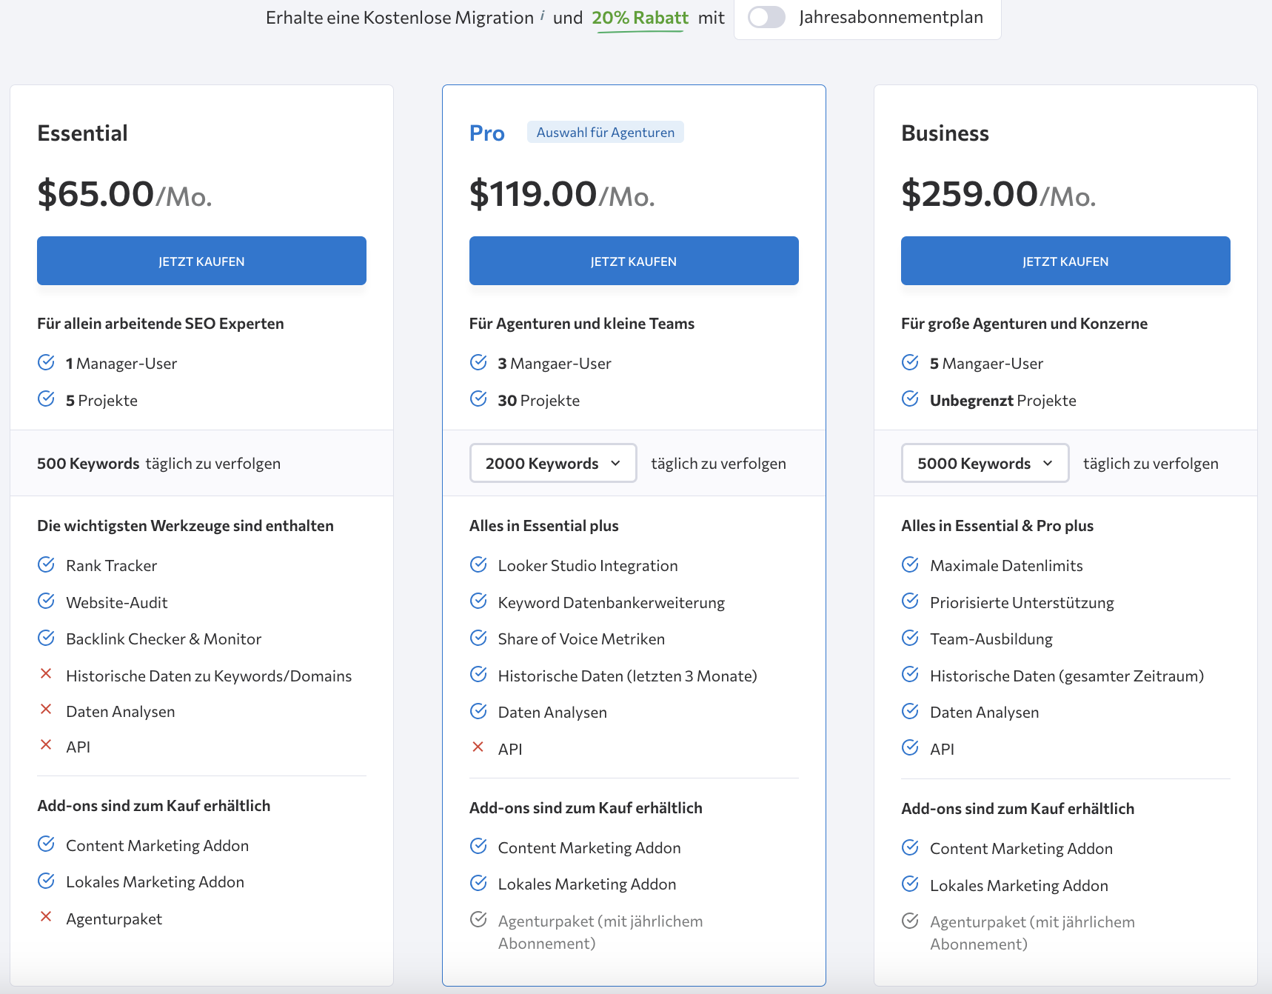Click the grey check icon beside Business's Agenturpaket
The height and width of the screenshot is (994, 1272).
tap(910, 921)
